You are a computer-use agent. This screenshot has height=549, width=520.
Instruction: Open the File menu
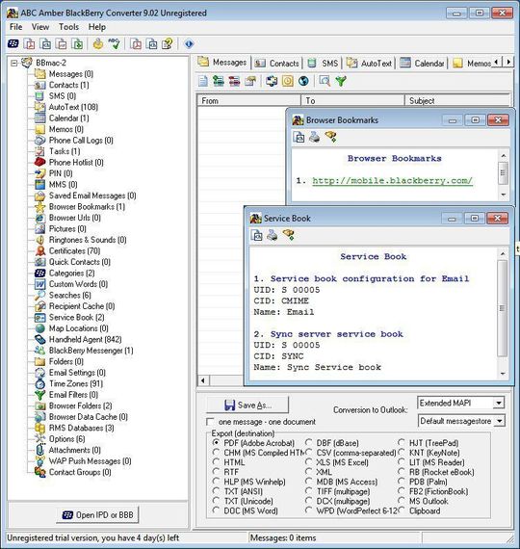15,27
